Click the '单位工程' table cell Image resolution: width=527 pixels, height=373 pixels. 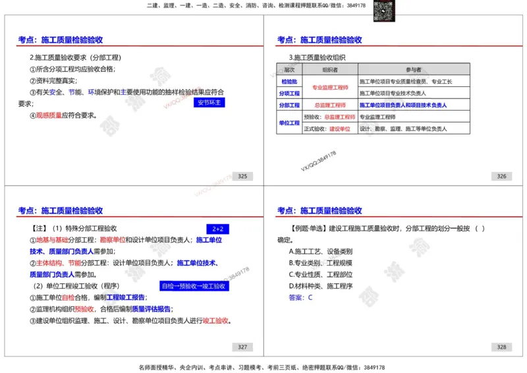pos(289,123)
